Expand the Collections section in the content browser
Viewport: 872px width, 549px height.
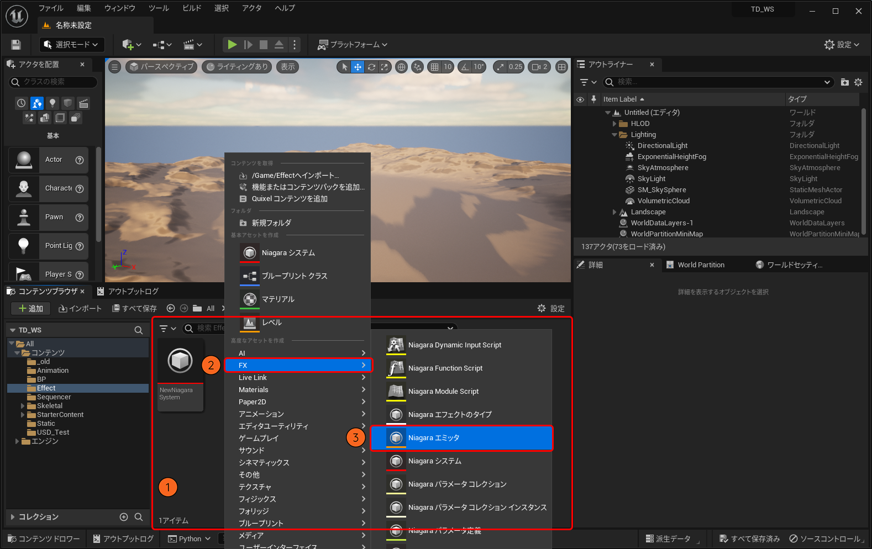(x=13, y=517)
